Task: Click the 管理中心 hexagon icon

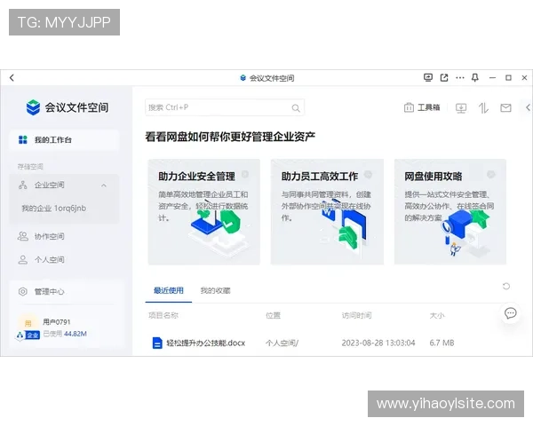Action: (x=23, y=291)
